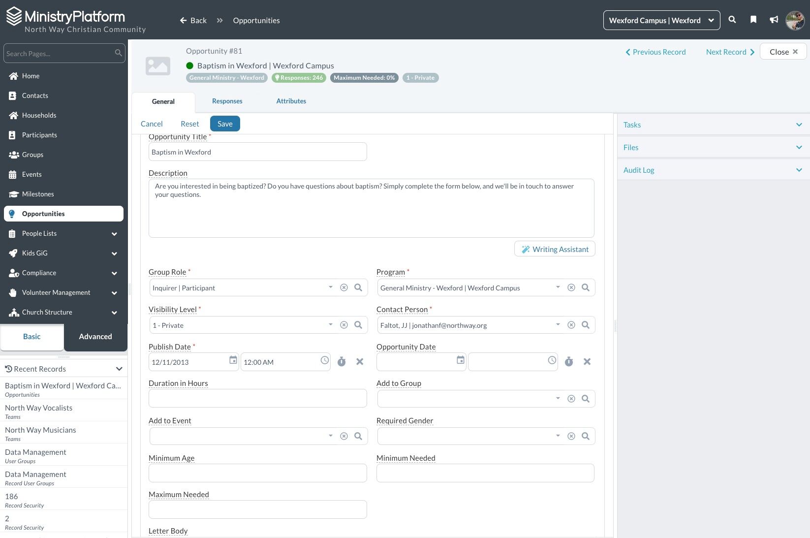Clear the Opportunity Date value
The image size is (810, 538).
[587, 362]
